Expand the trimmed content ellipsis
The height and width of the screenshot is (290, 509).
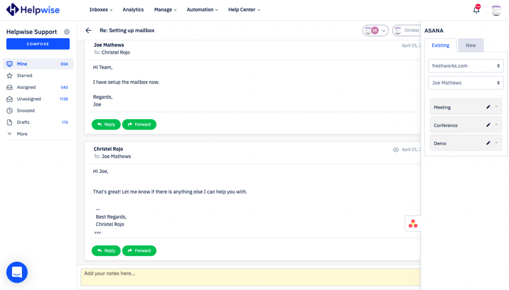click(97, 232)
